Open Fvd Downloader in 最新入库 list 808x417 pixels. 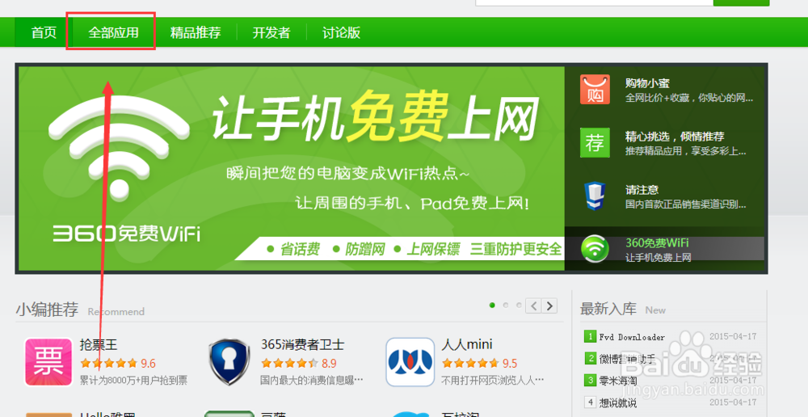click(x=632, y=337)
